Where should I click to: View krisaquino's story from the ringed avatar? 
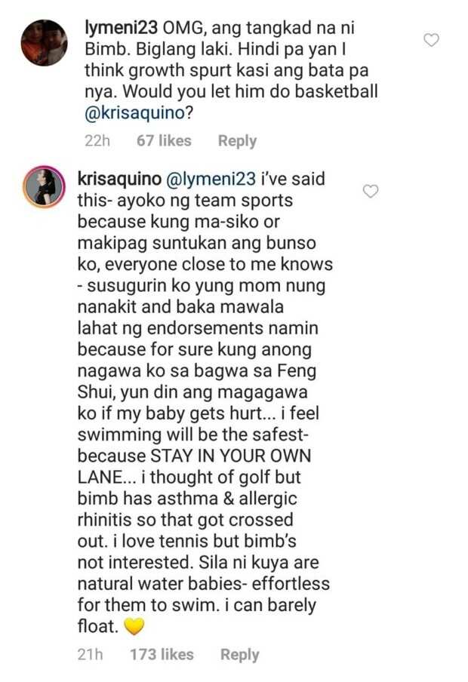tap(44, 186)
